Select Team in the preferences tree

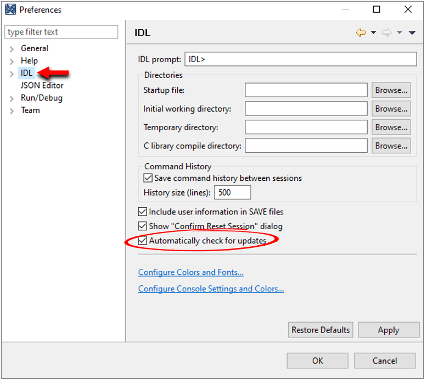(x=30, y=110)
